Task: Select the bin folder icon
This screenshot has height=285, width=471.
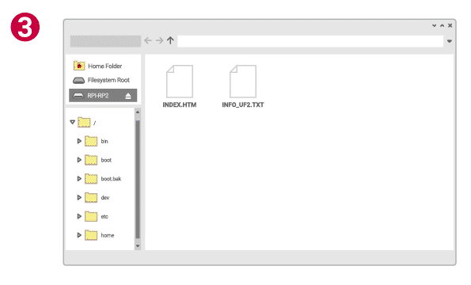Action: pos(91,141)
